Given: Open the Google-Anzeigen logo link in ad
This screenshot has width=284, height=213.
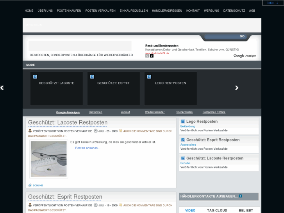Looking at the screenshot, I should pos(245,55).
